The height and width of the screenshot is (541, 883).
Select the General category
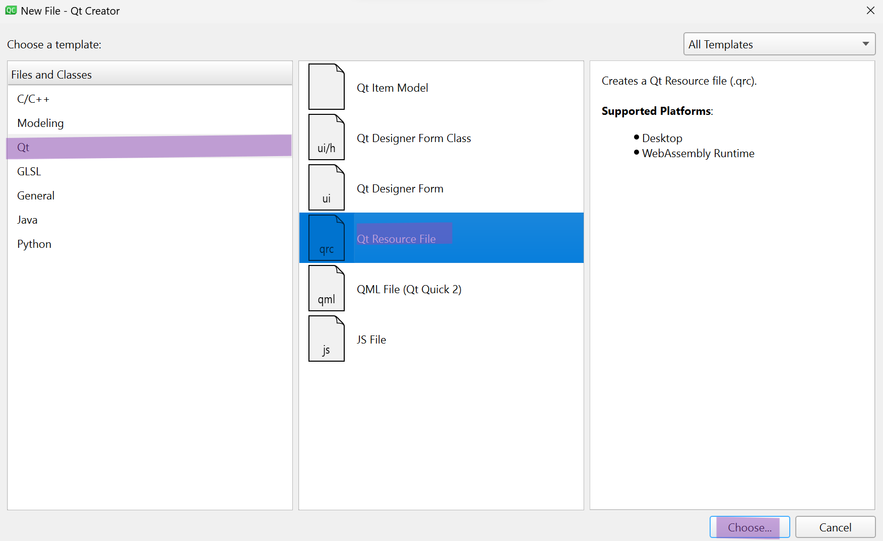point(150,195)
